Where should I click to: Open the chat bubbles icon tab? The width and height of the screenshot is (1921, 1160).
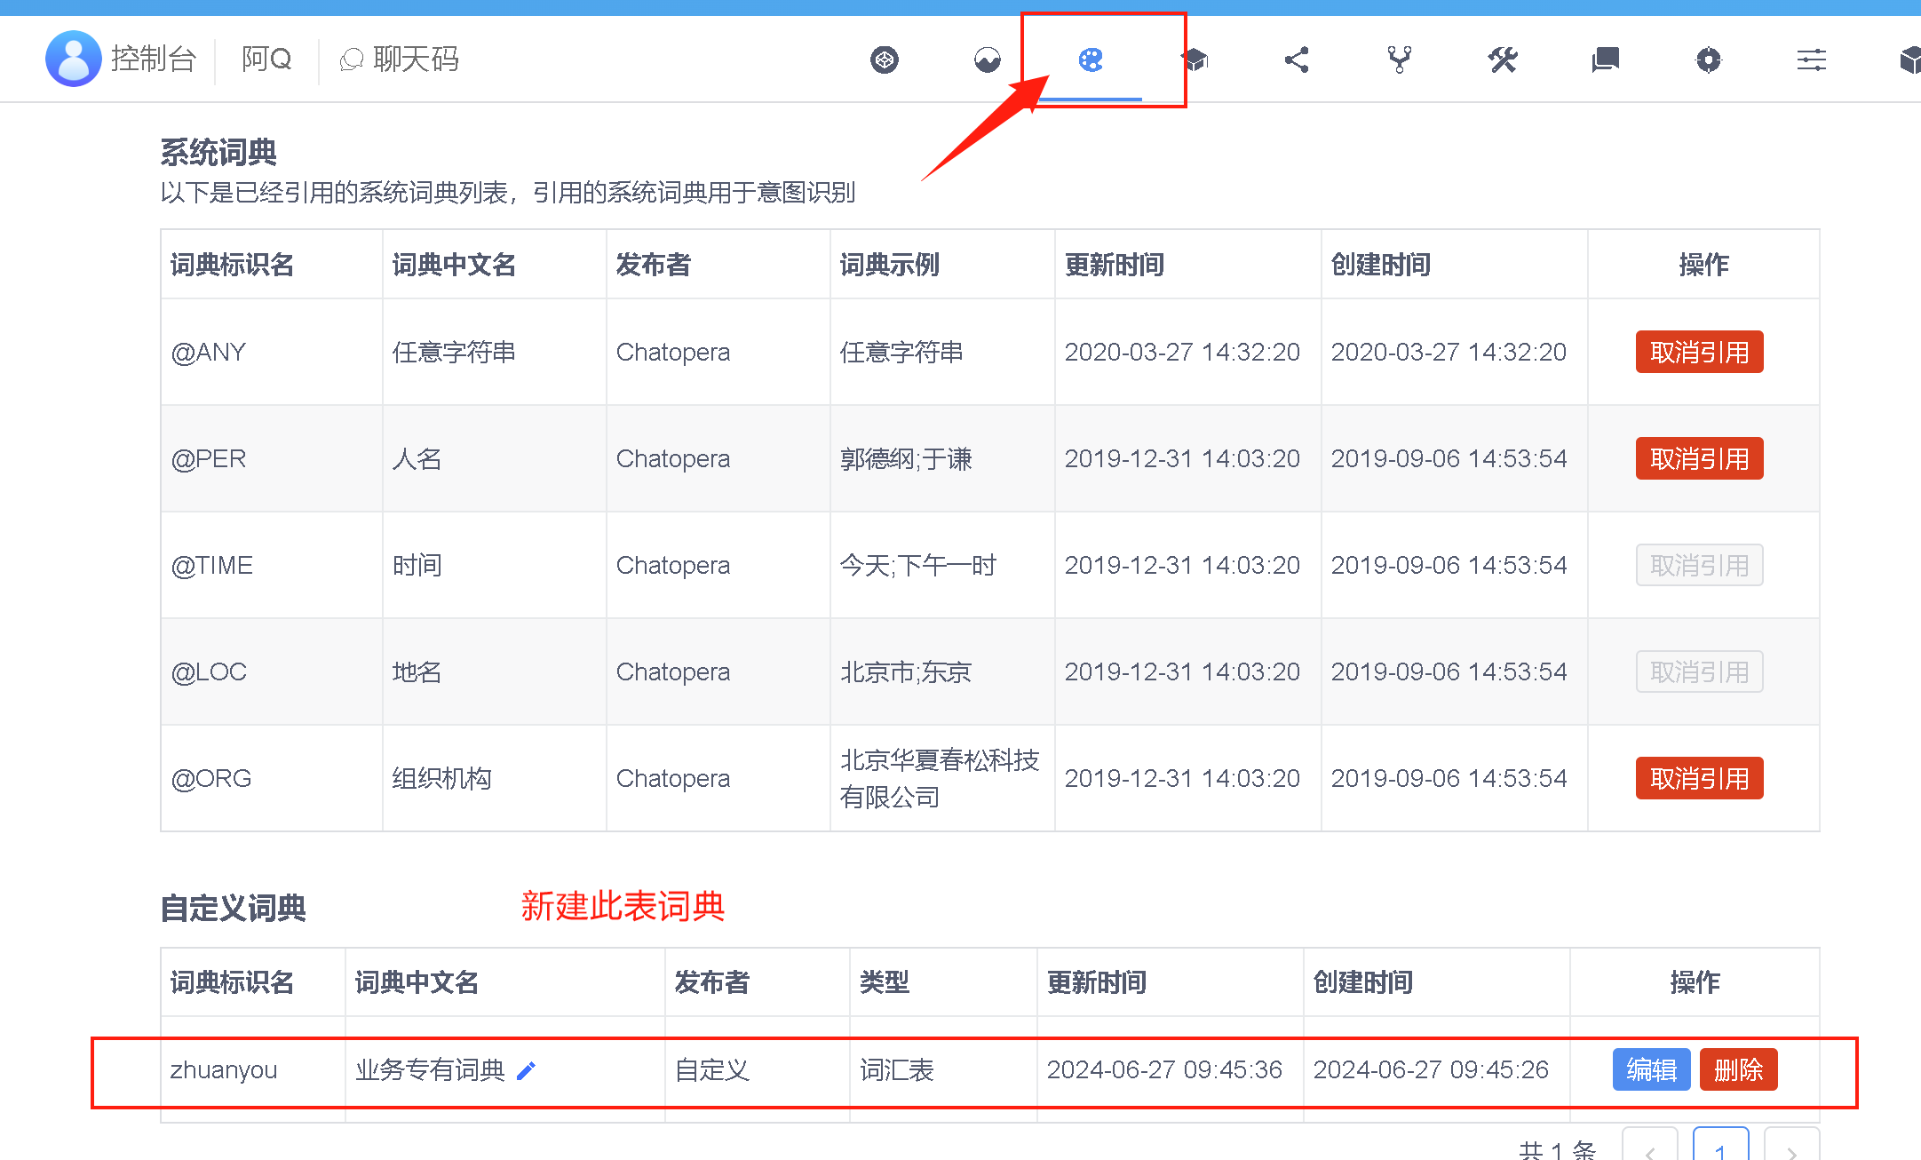[1606, 60]
